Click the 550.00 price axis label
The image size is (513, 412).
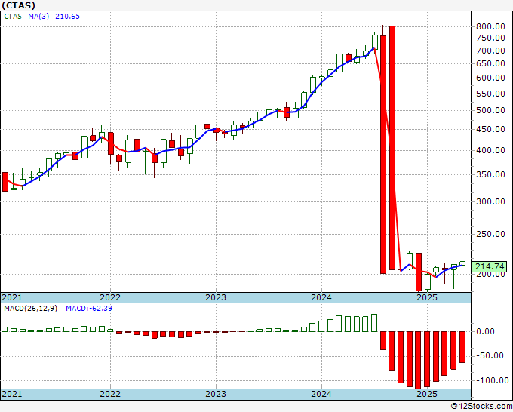click(490, 94)
